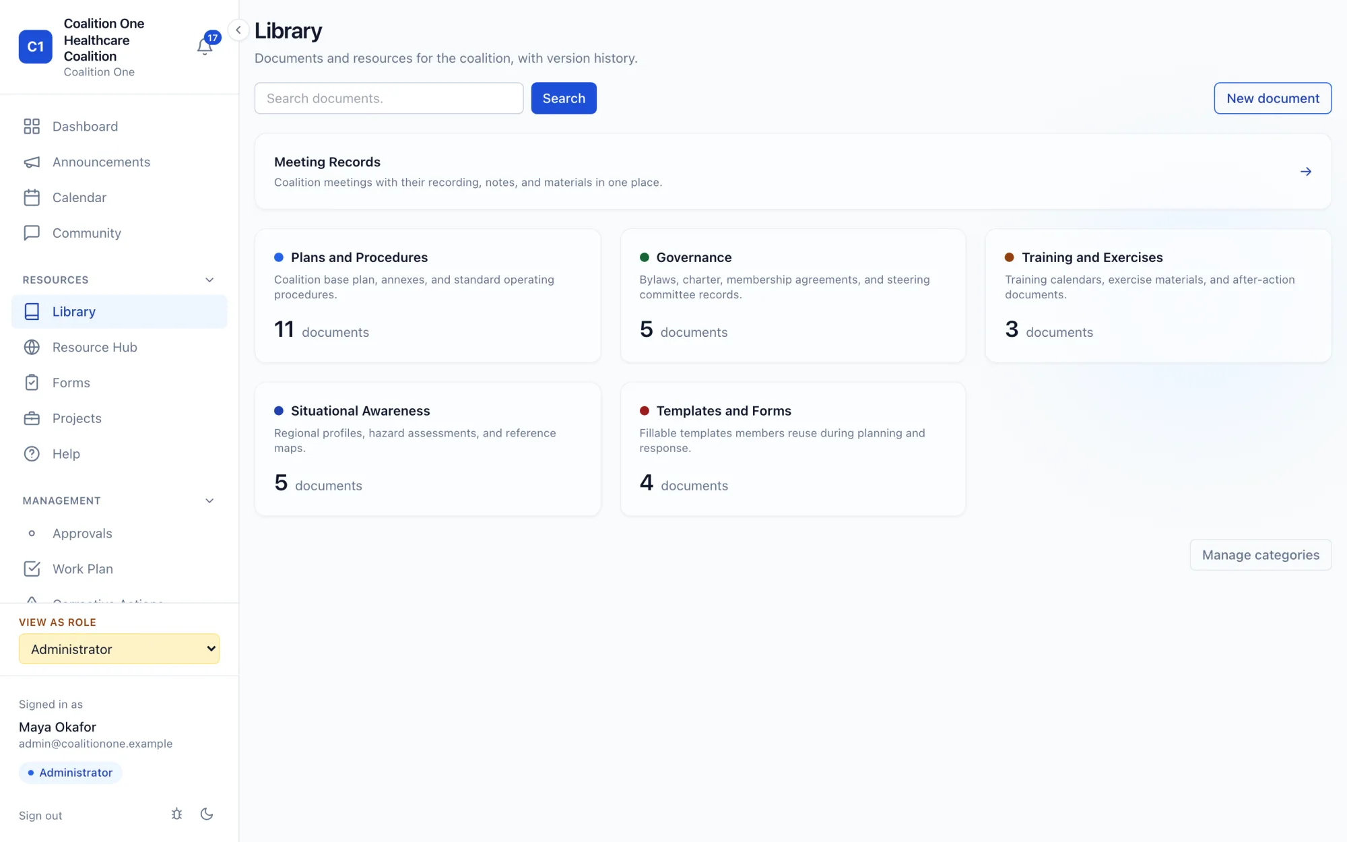Open Announcements from the sidebar

click(119, 162)
